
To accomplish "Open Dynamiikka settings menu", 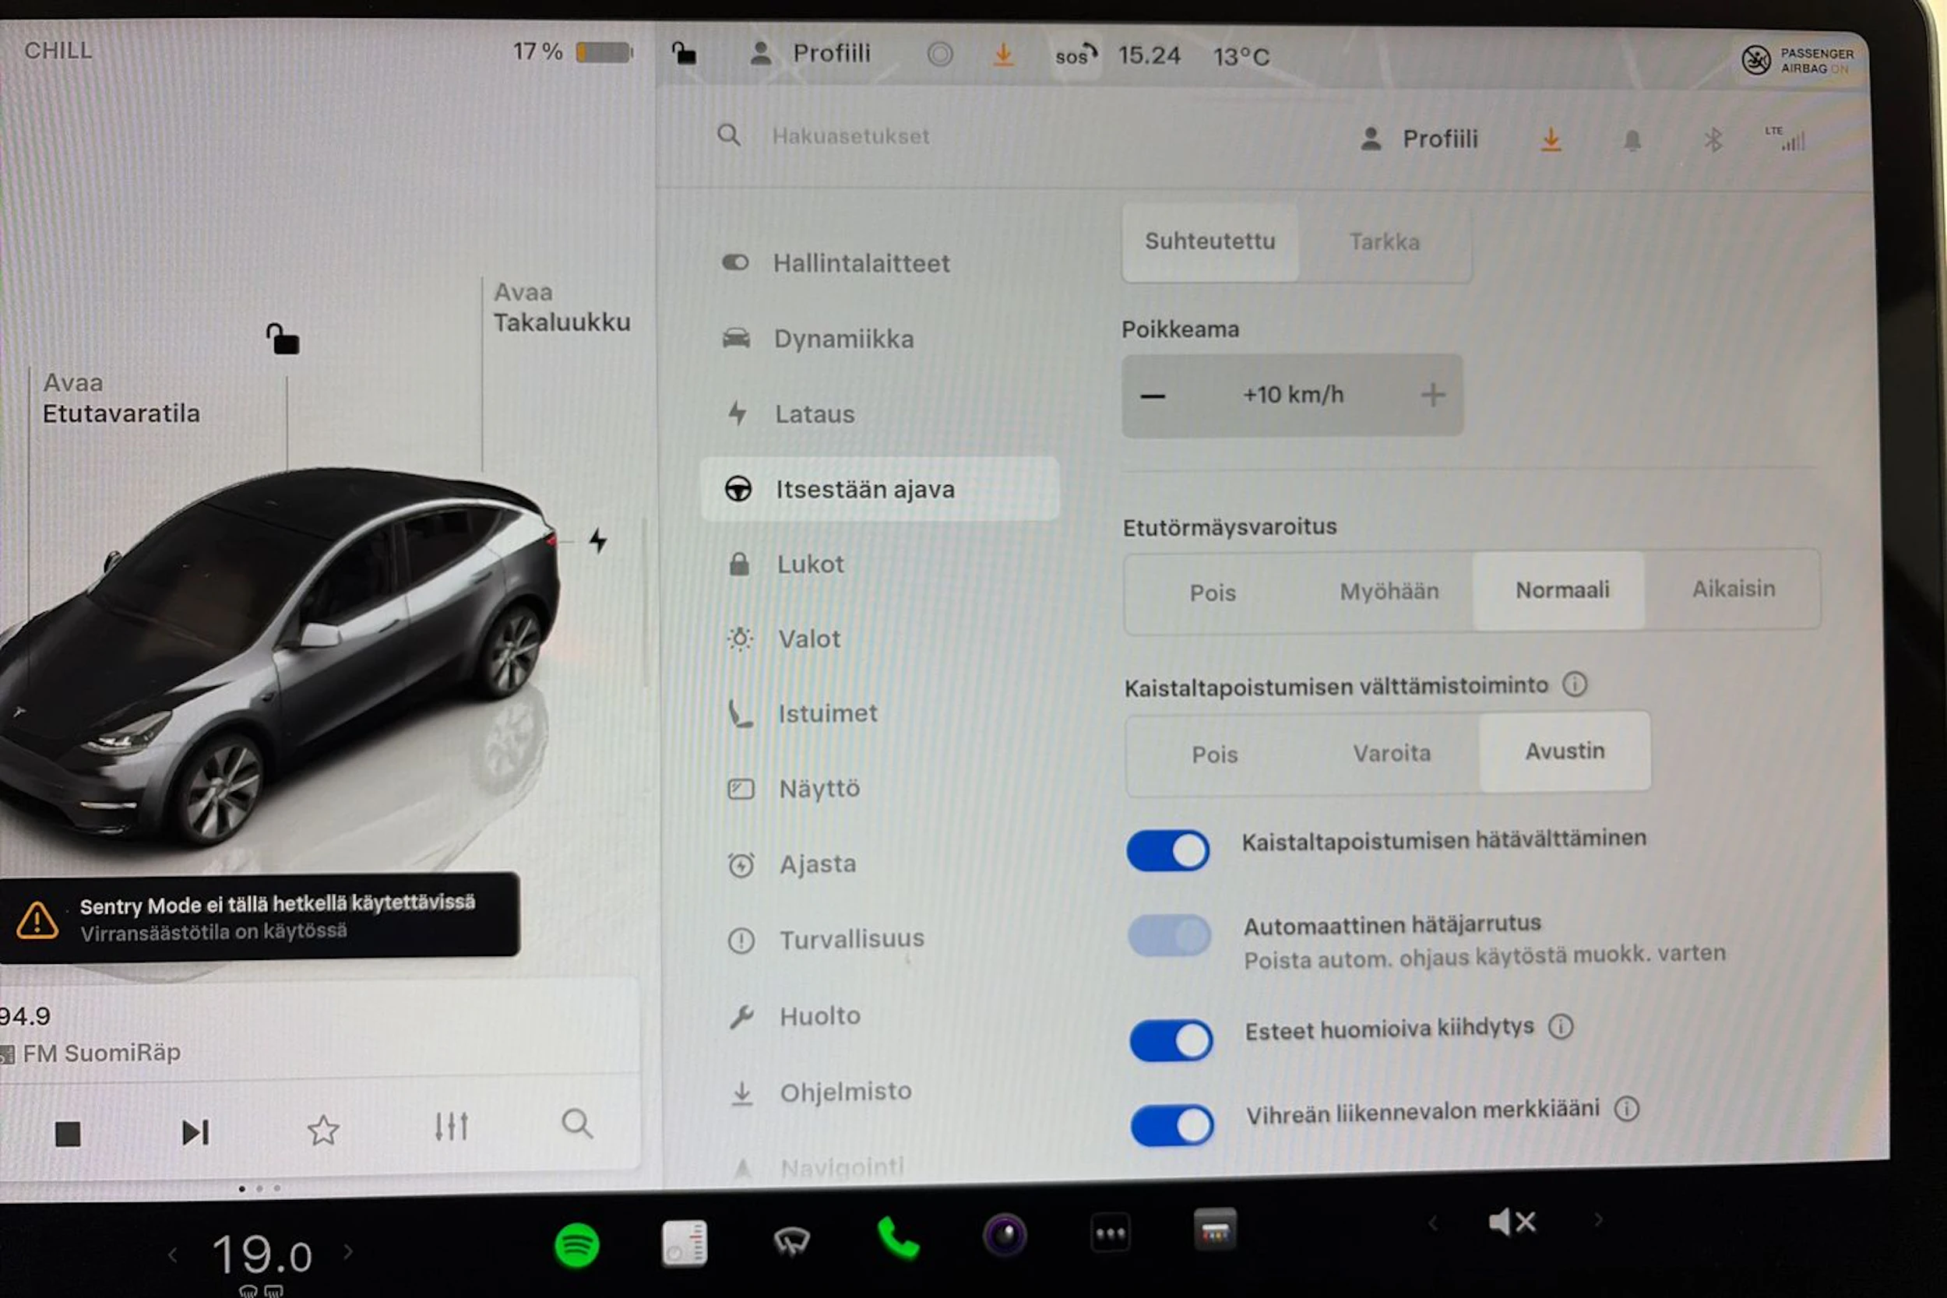I will [x=879, y=339].
